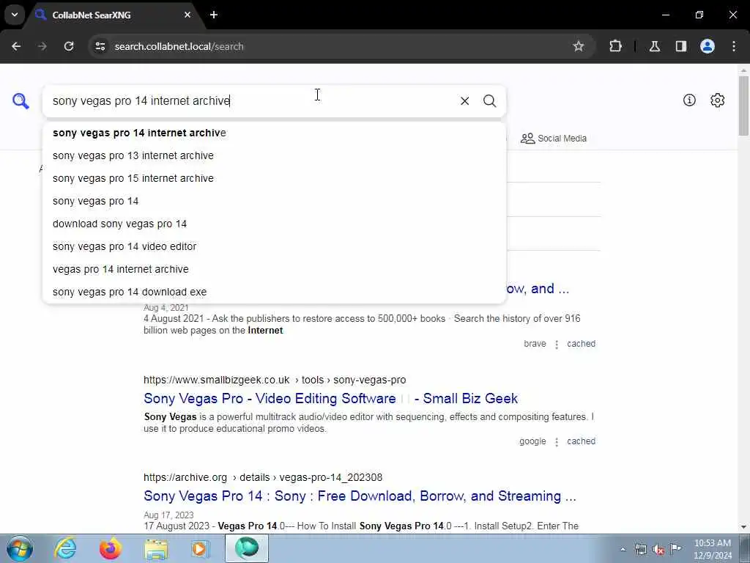This screenshot has width=750, height=563.
Task: Click the muted volume tray icon
Action: [x=658, y=550]
